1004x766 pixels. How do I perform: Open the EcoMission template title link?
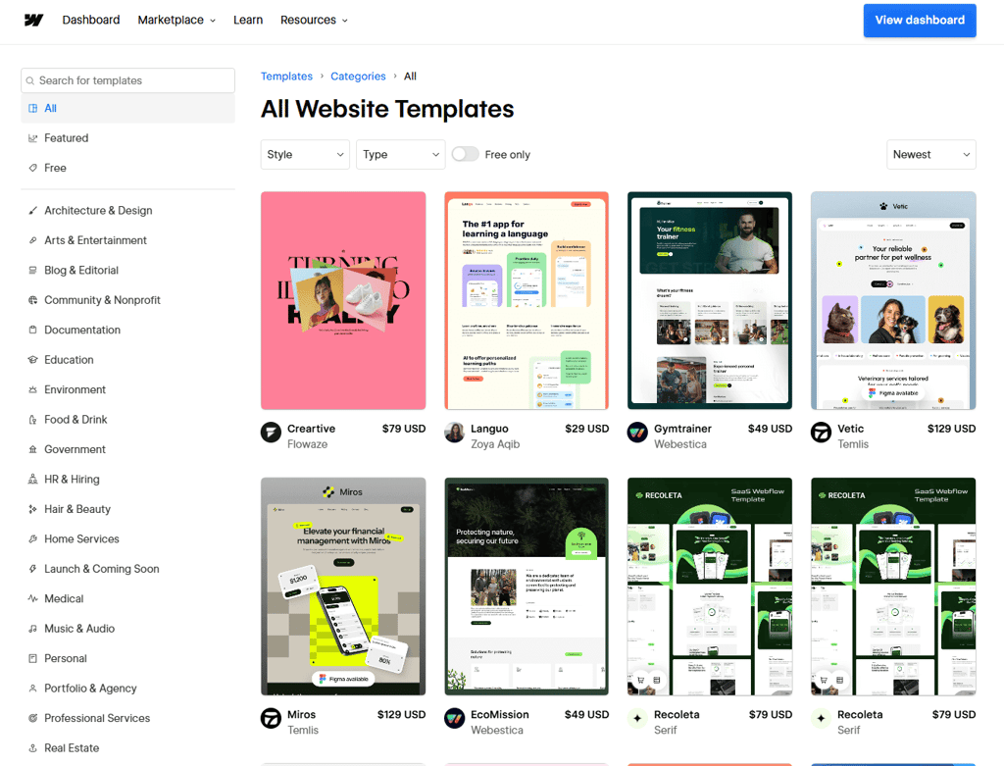tap(499, 714)
